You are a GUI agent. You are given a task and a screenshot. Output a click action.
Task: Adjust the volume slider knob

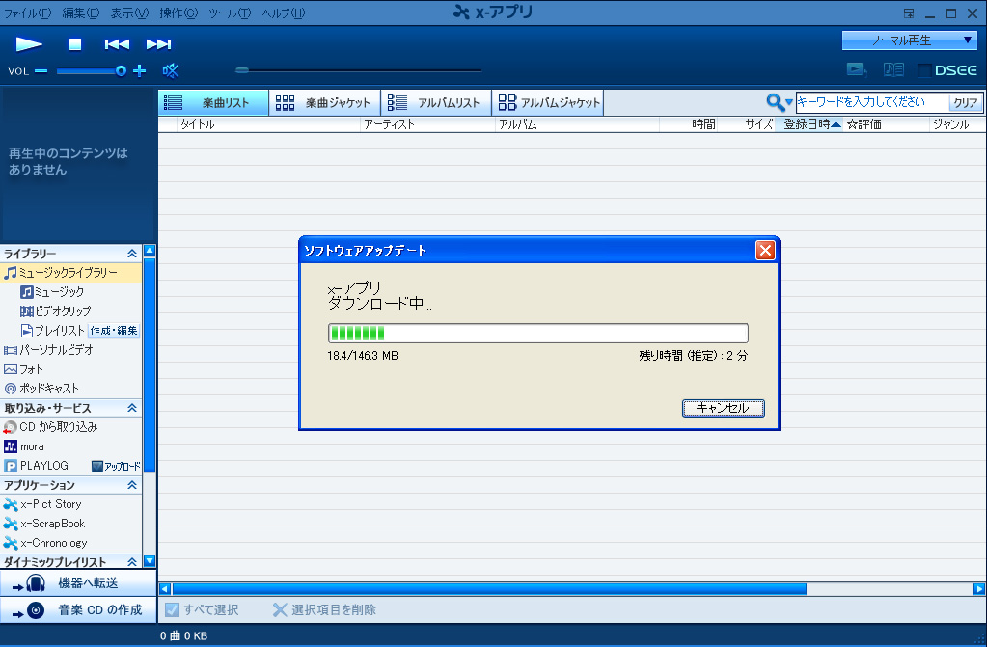point(121,71)
